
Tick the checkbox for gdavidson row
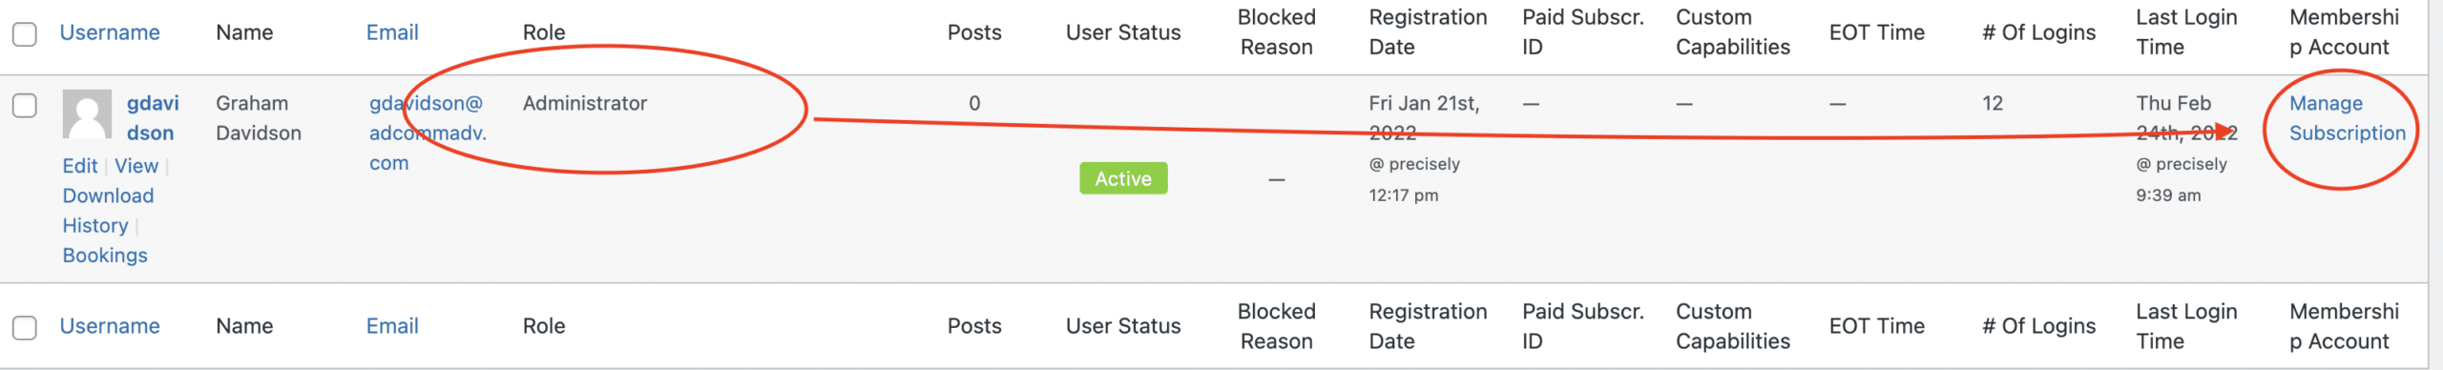pyautogui.click(x=25, y=105)
